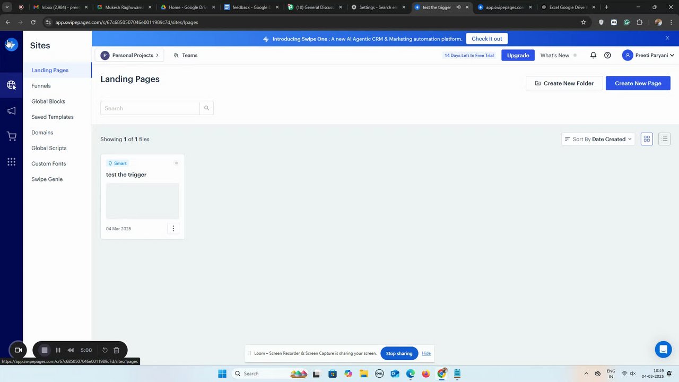Restart the Loom recording
This screenshot has height=382, width=679.
(x=105, y=350)
